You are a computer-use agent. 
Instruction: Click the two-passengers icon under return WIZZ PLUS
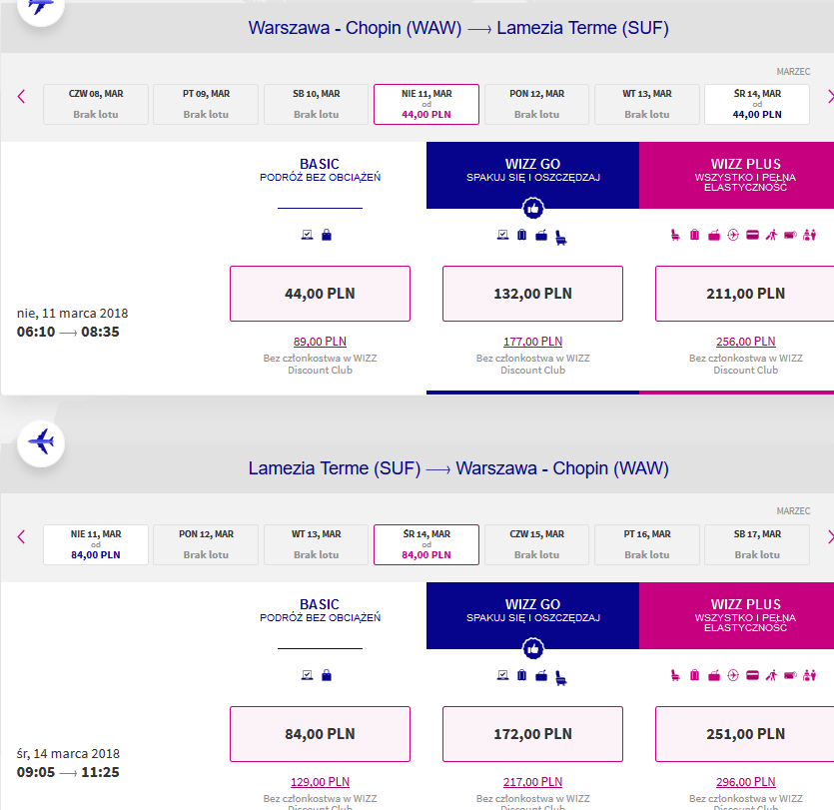810,675
